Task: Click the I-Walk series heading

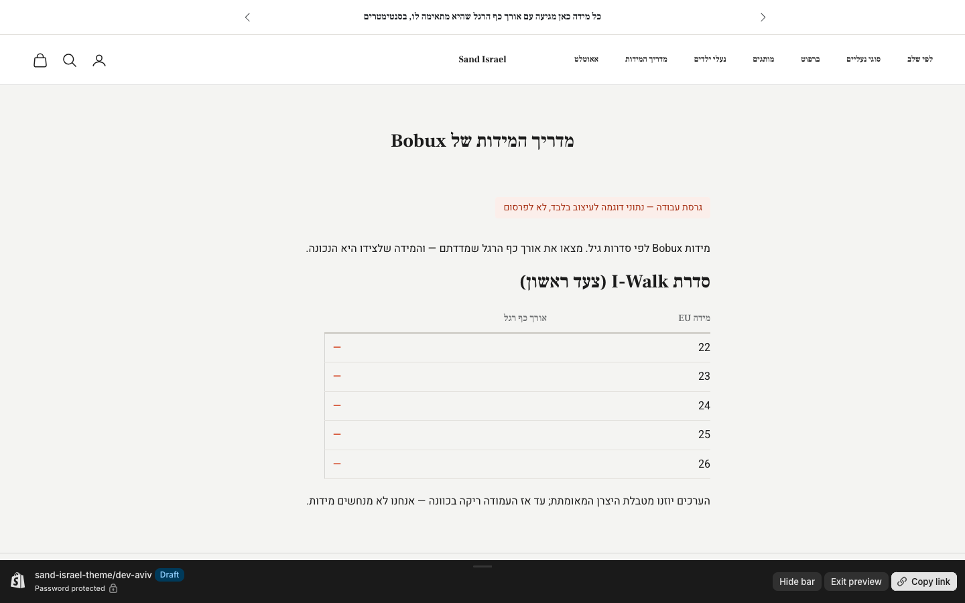Action: 615,281
